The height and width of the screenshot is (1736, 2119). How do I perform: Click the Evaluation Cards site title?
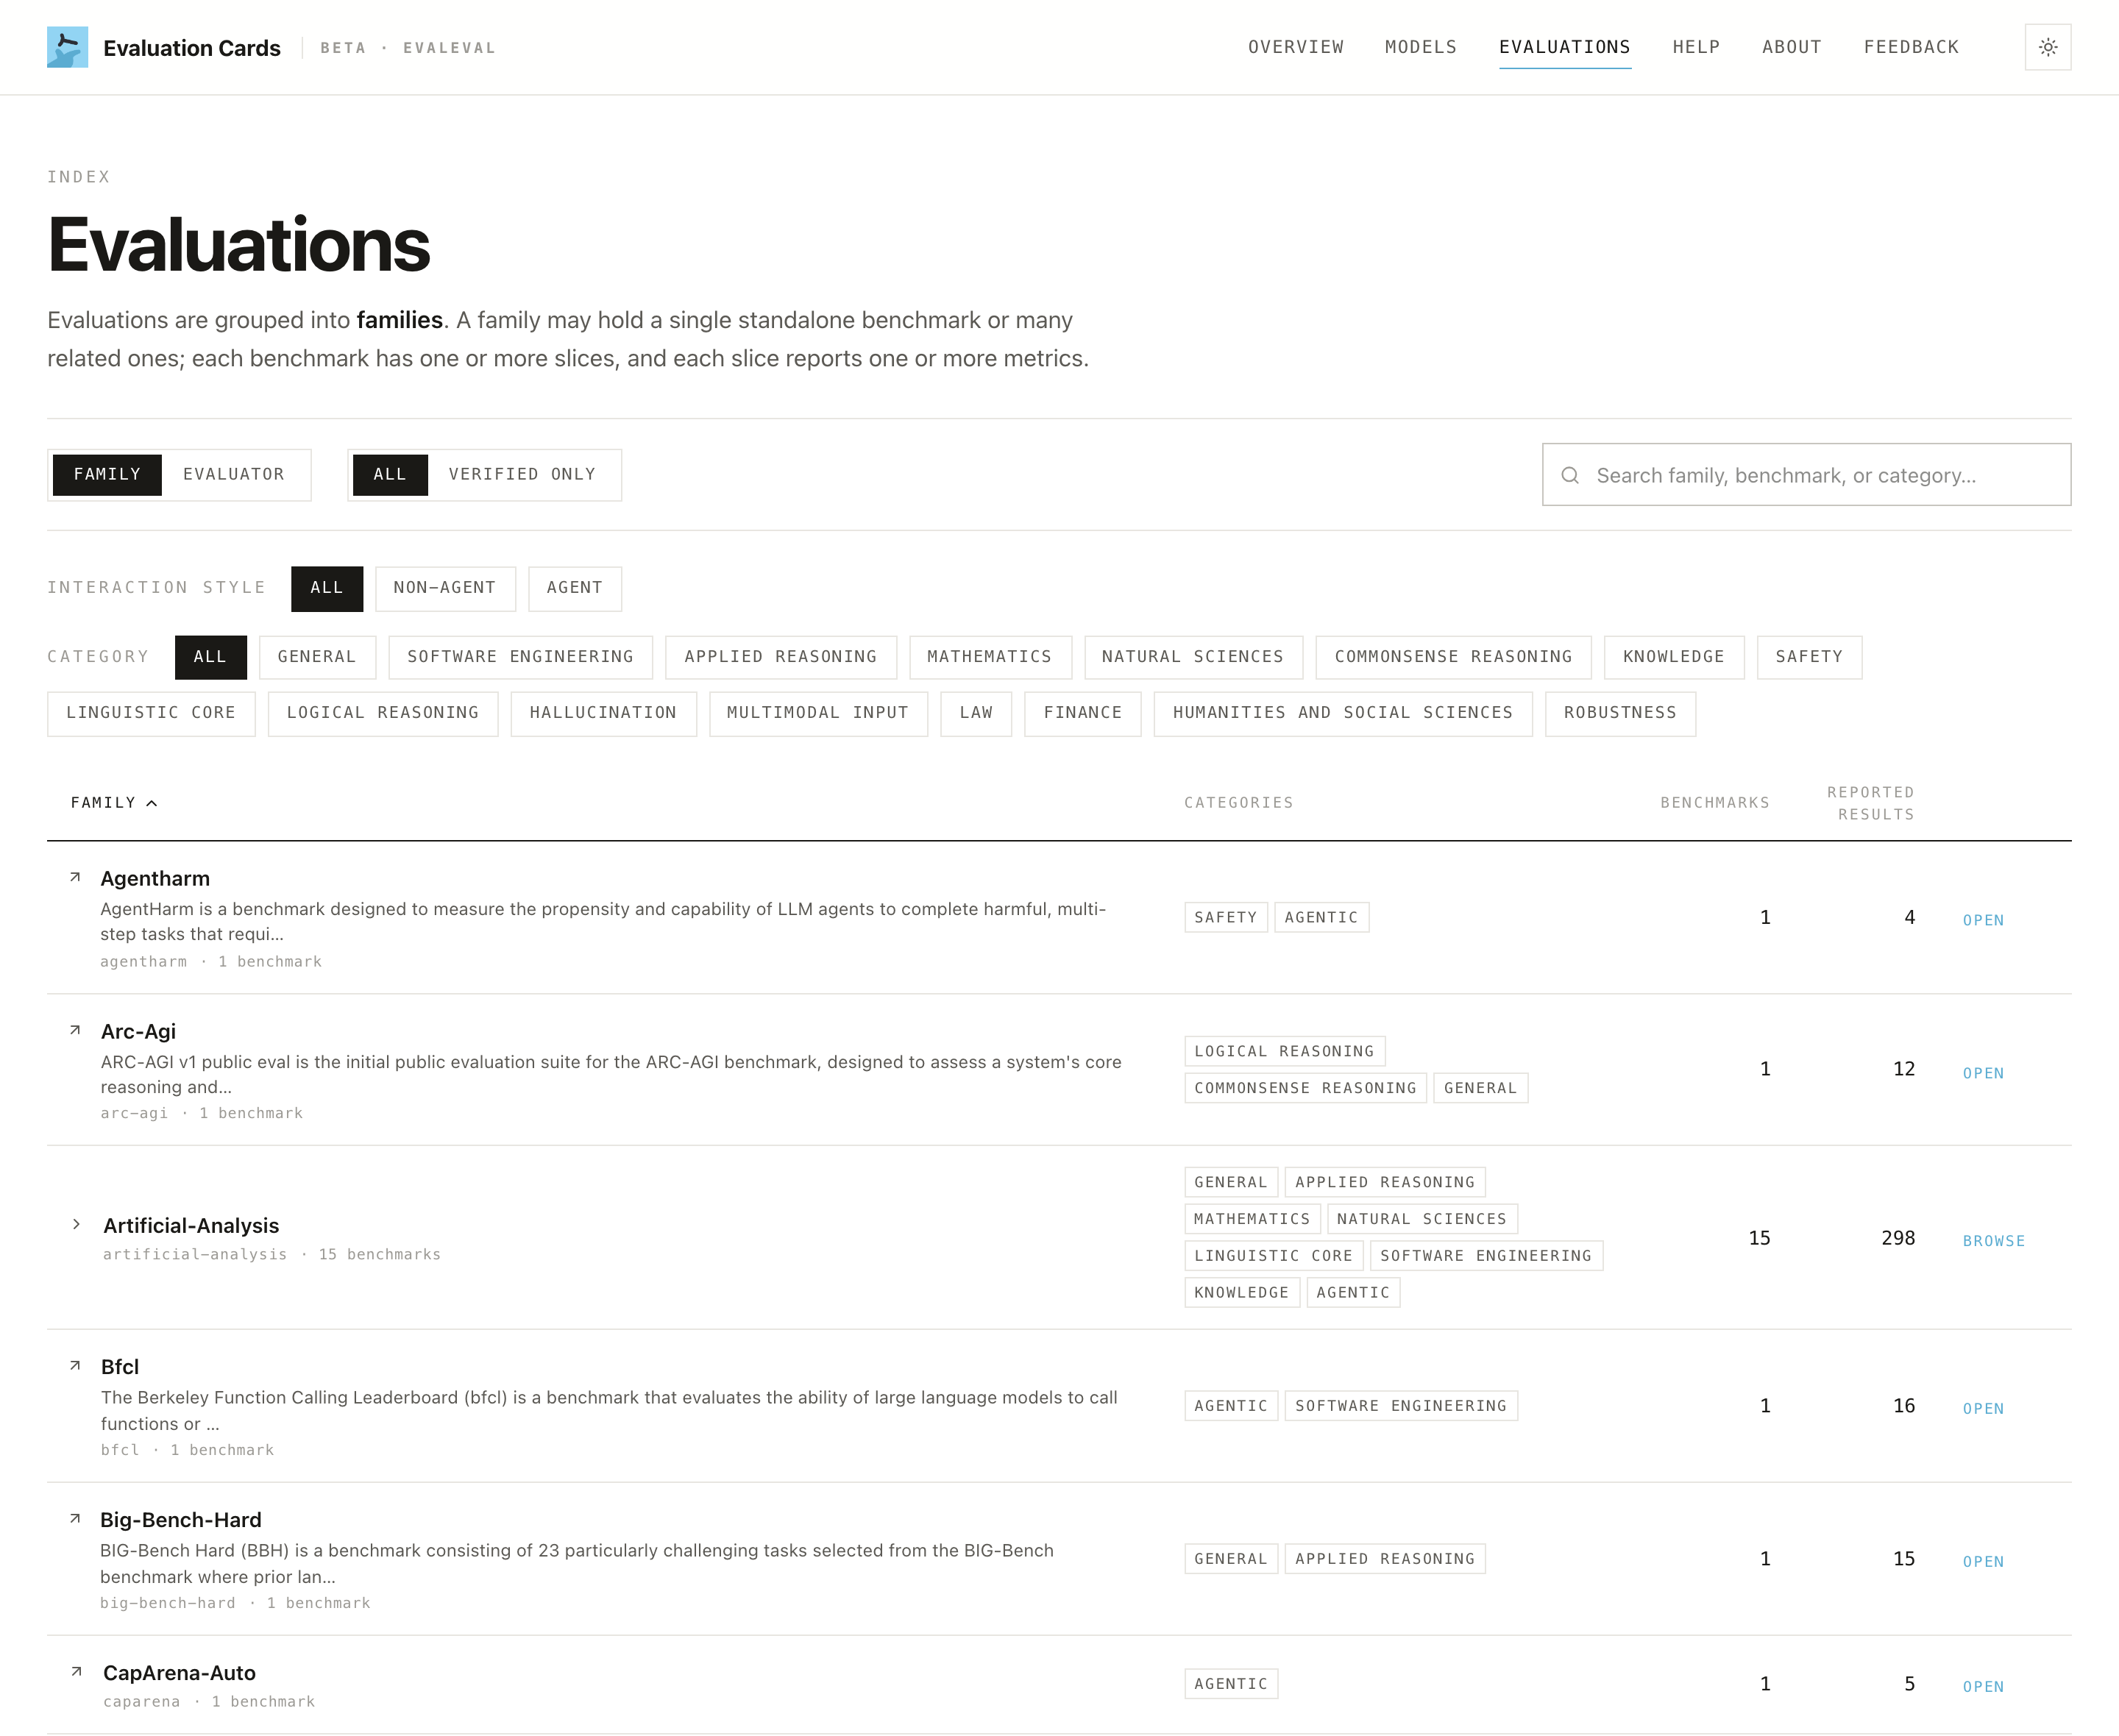tap(192, 48)
